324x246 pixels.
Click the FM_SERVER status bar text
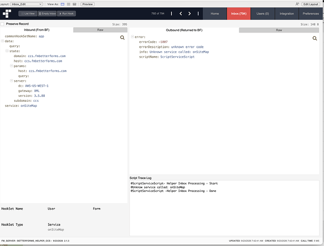(x=35, y=241)
